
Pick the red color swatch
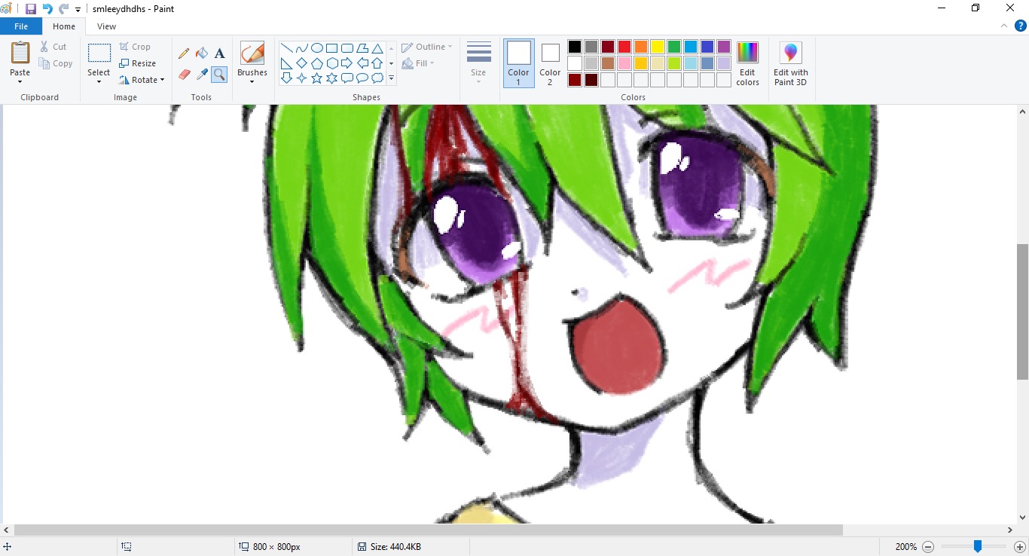(624, 47)
